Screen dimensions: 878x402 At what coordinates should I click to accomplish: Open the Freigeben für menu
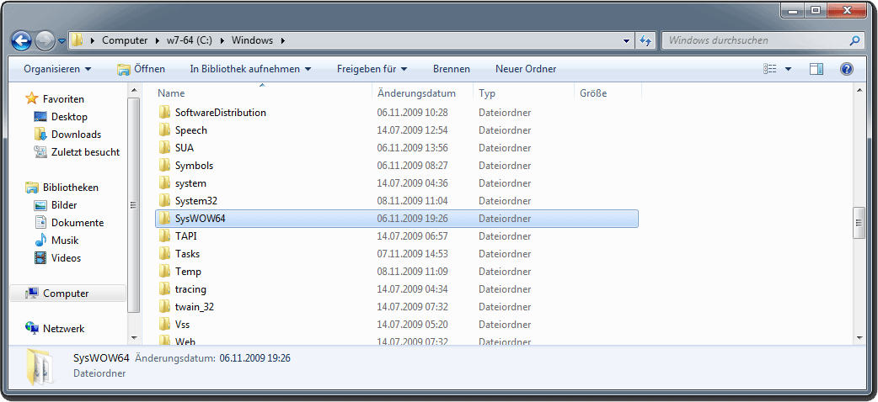[x=372, y=69]
